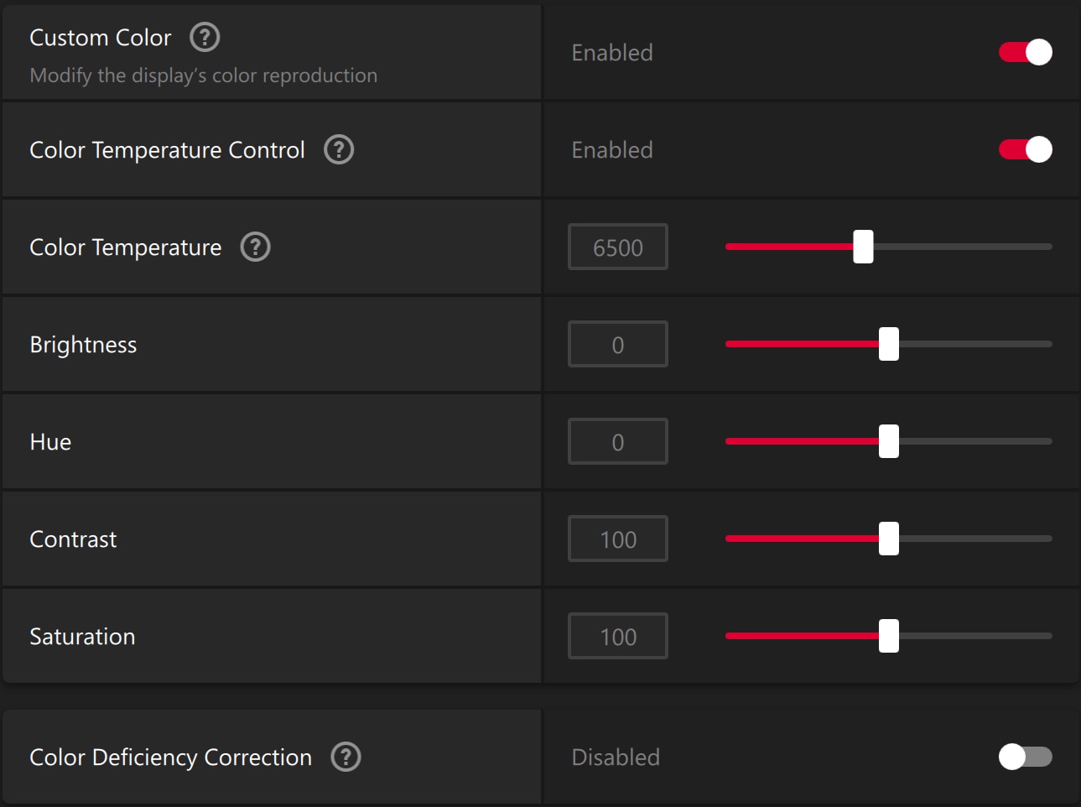Click the Contrast 100 value field
This screenshot has width=1081, height=807.
pos(618,539)
